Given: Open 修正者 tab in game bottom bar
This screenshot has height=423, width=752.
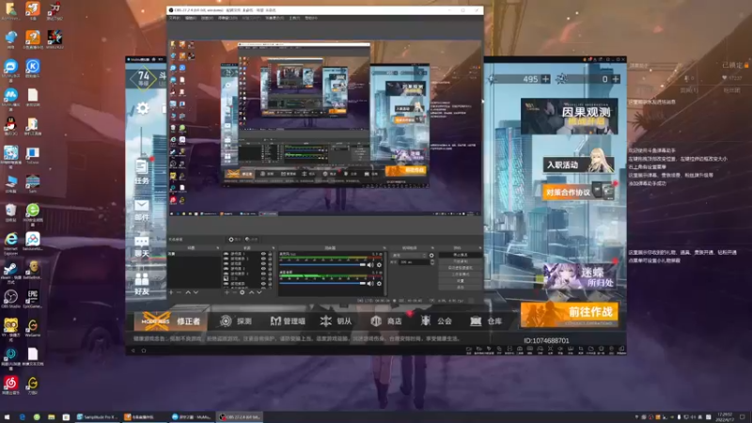Looking at the screenshot, I should coord(171,321).
